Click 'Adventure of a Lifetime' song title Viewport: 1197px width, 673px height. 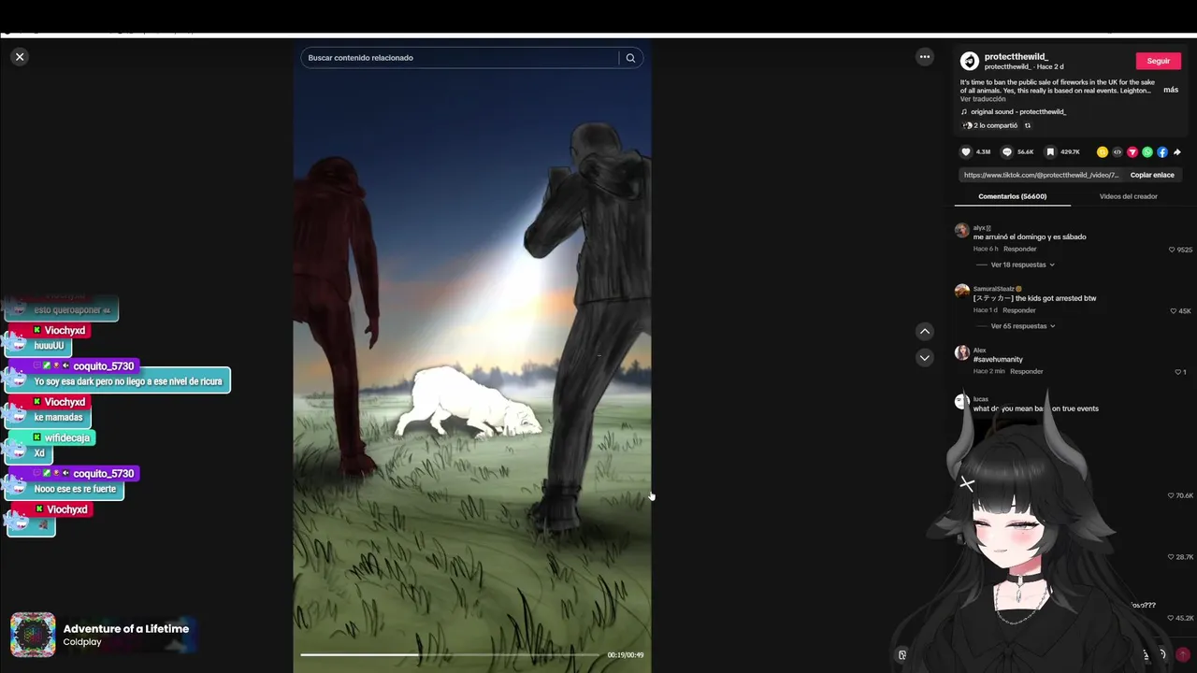(x=126, y=629)
